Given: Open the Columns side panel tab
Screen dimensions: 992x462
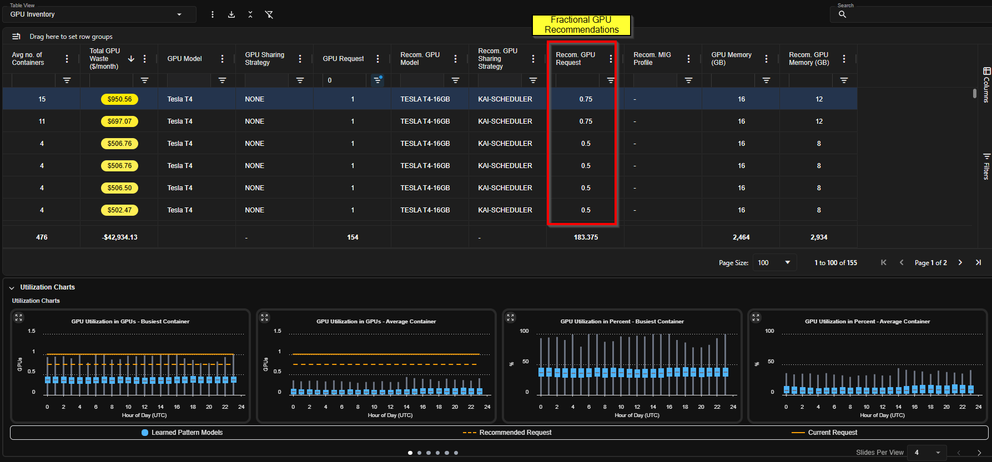Looking at the screenshot, I should (x=986, y=85).
